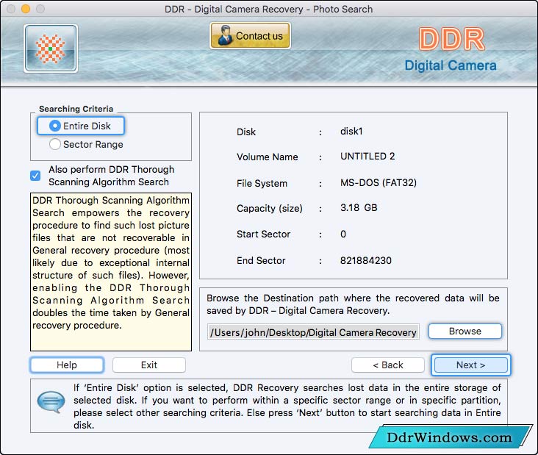Image resolution: width=538 pixels, height=455 pixels.
Task: Click the DDR Digital Camera brand logo
Action: [x=451, y=50]
